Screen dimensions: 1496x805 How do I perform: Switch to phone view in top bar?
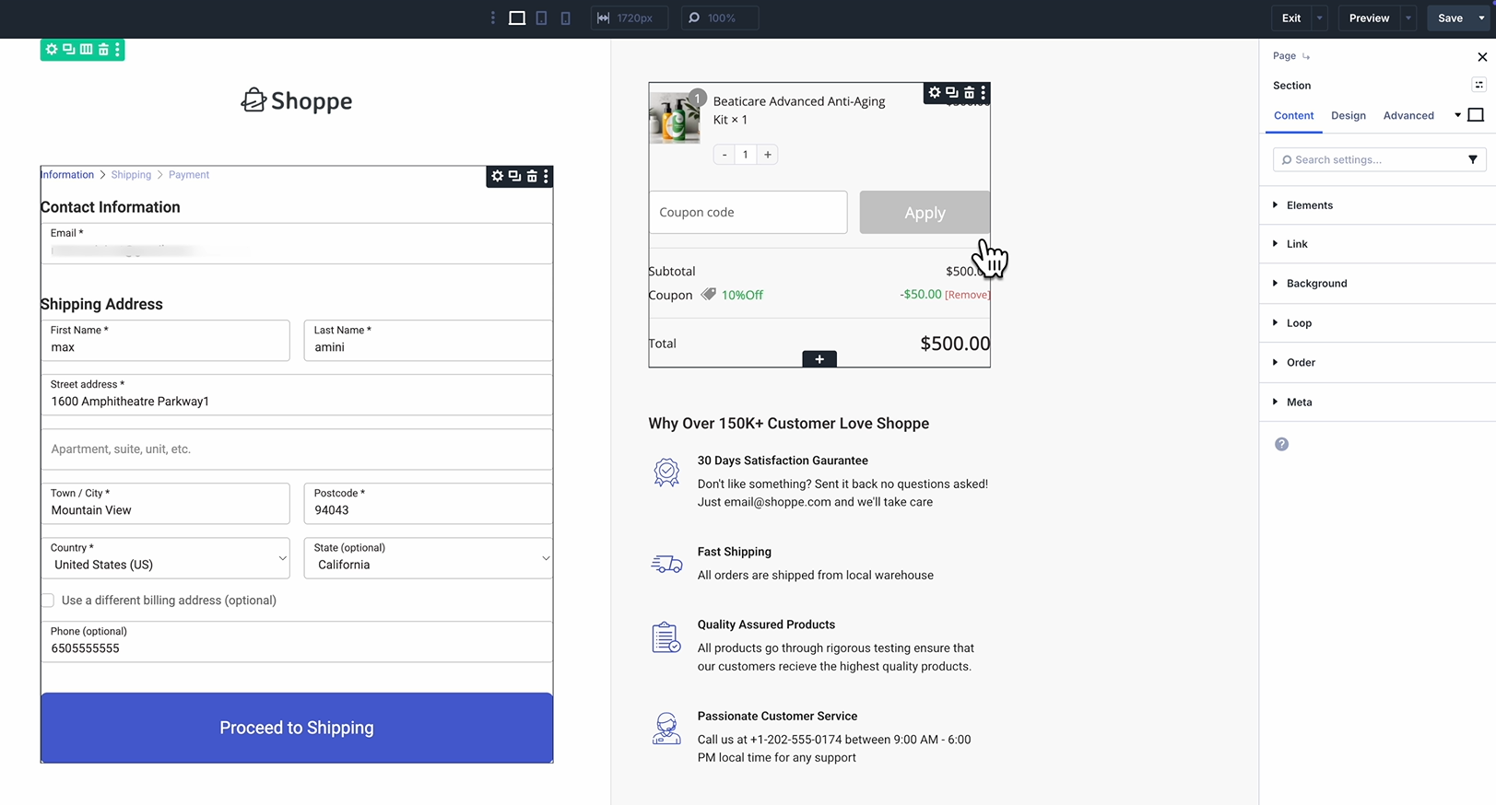click(566, 17)
